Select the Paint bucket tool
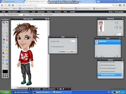Screen dimensions: 126x94 click(7, 40)
